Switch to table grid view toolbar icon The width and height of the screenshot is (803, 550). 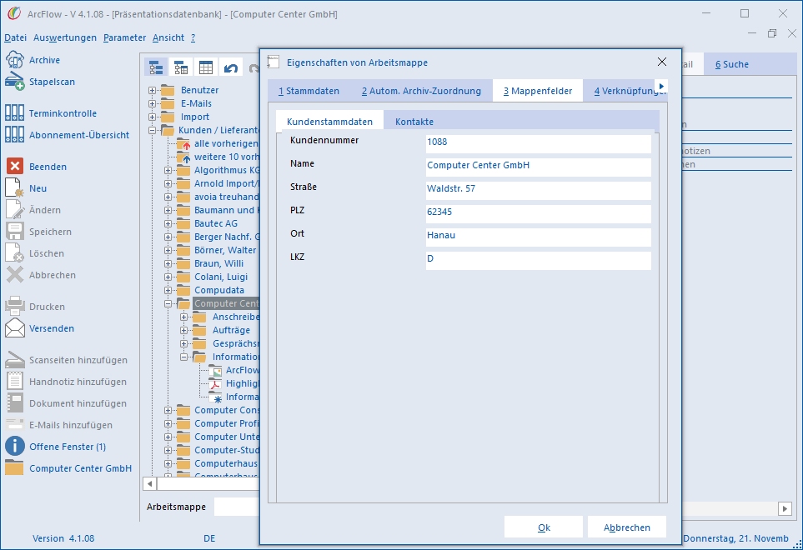[x=206, y=67]
